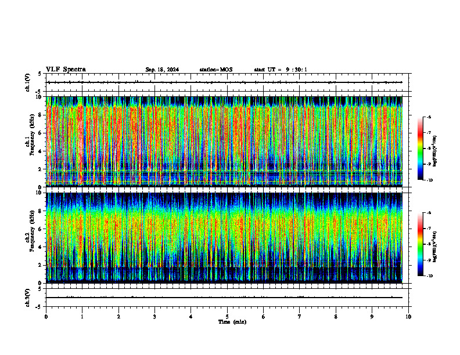This screenshot has width=460, height=355.
Task: Click the time axis tick label '0'
Action: tap(46, 317)
